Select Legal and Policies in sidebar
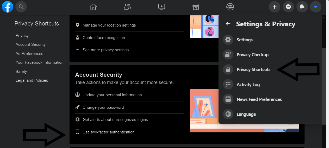 pyautogui.click(x=32, y=80)
